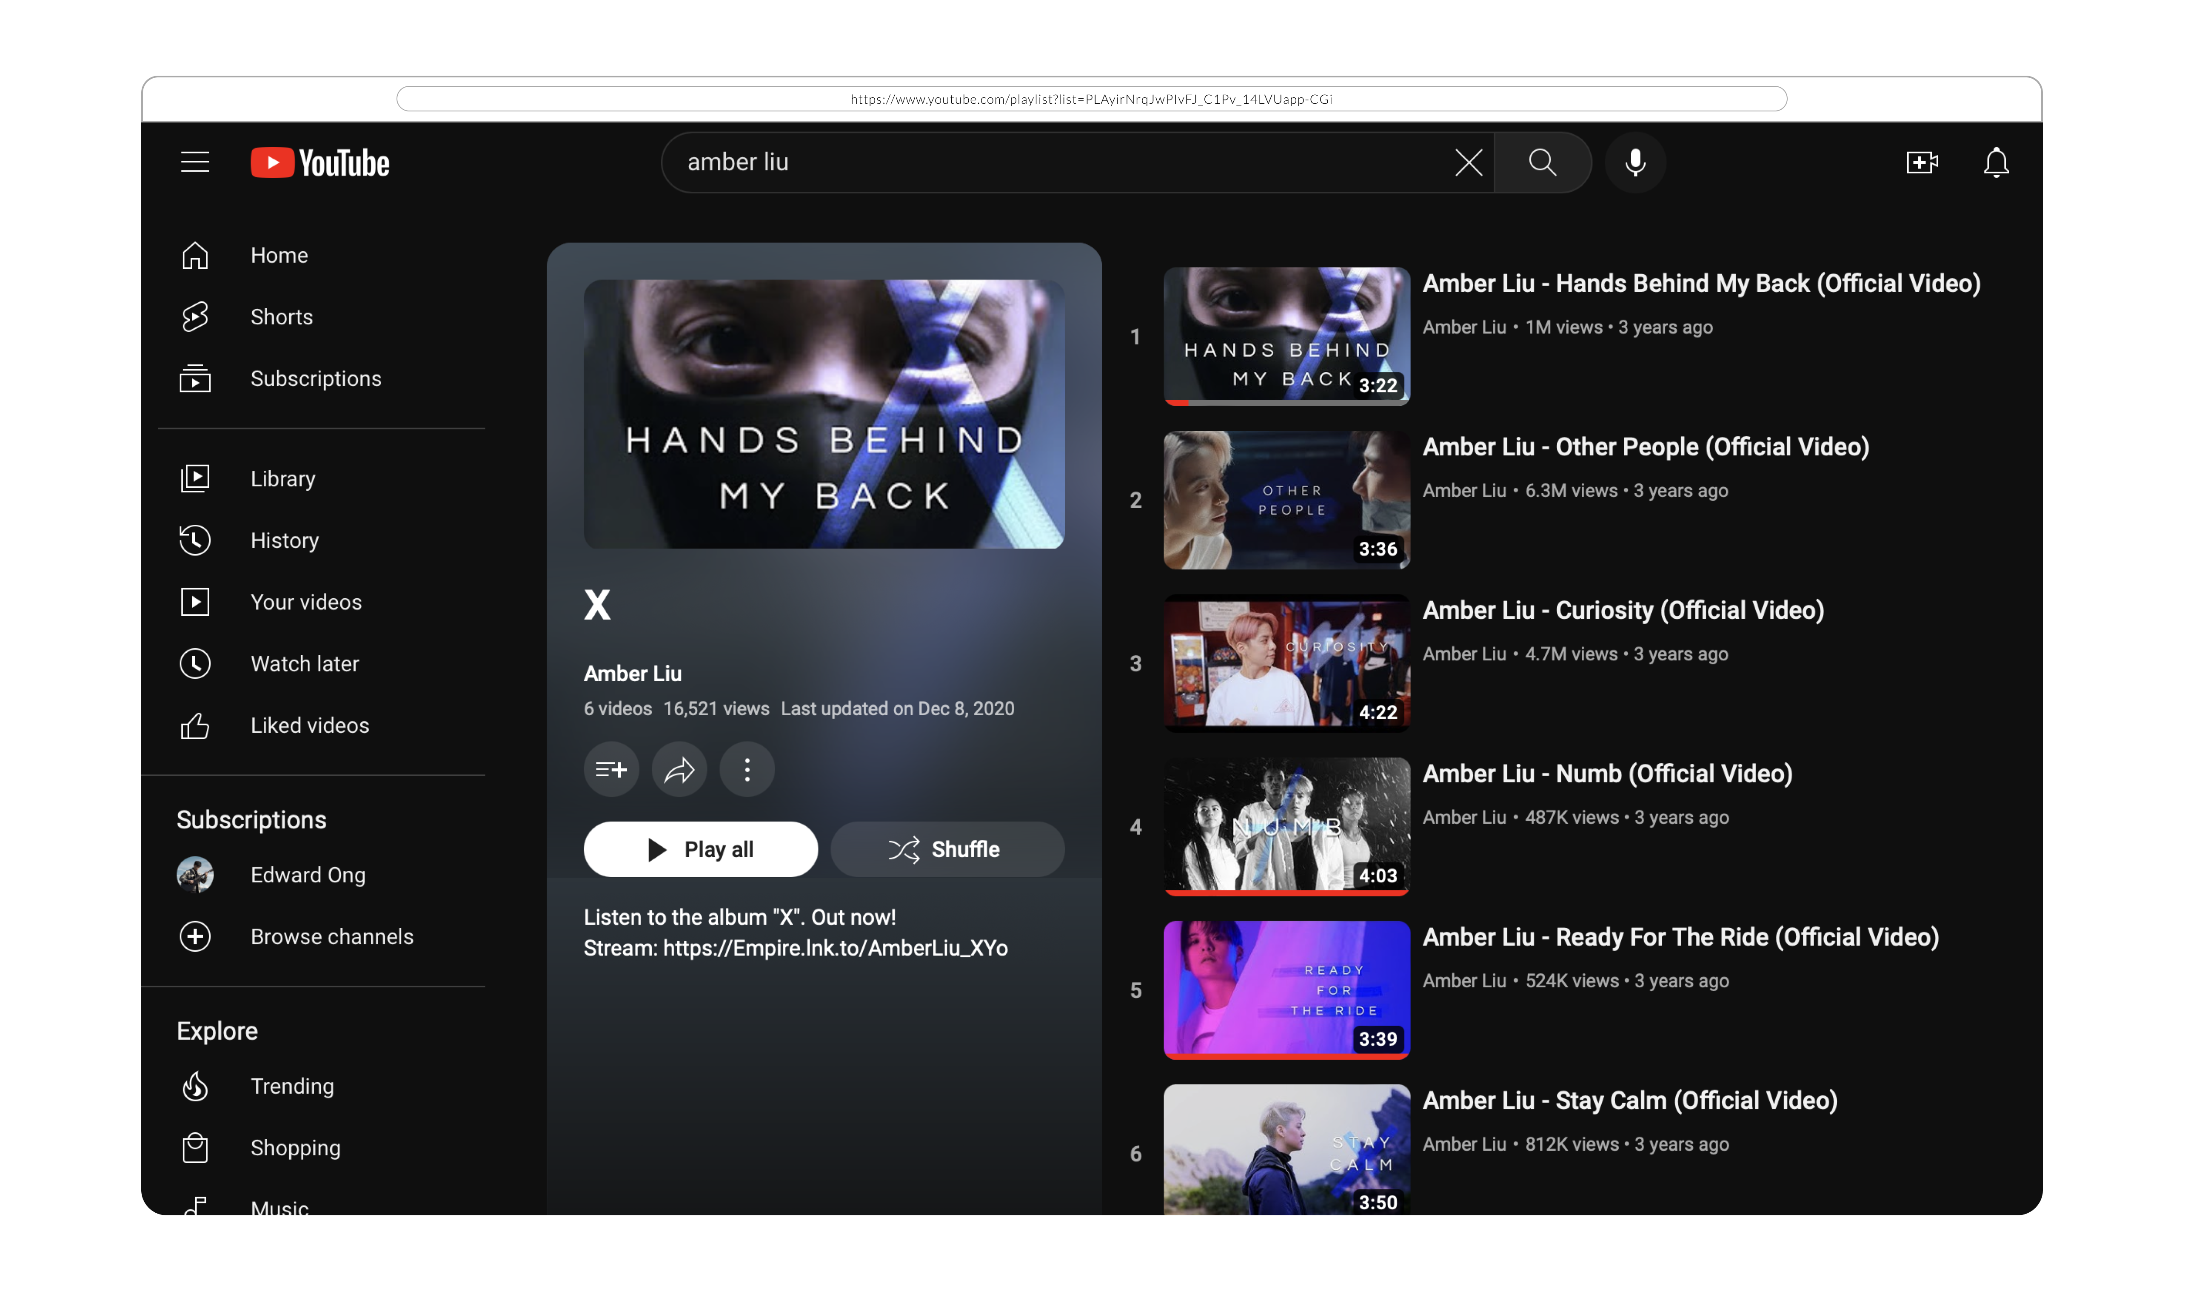The width and height of the screenshot is (2185, 1291).
Task: Clear the search text with X
Action: pyautogui.click(x=1468, y=162)
